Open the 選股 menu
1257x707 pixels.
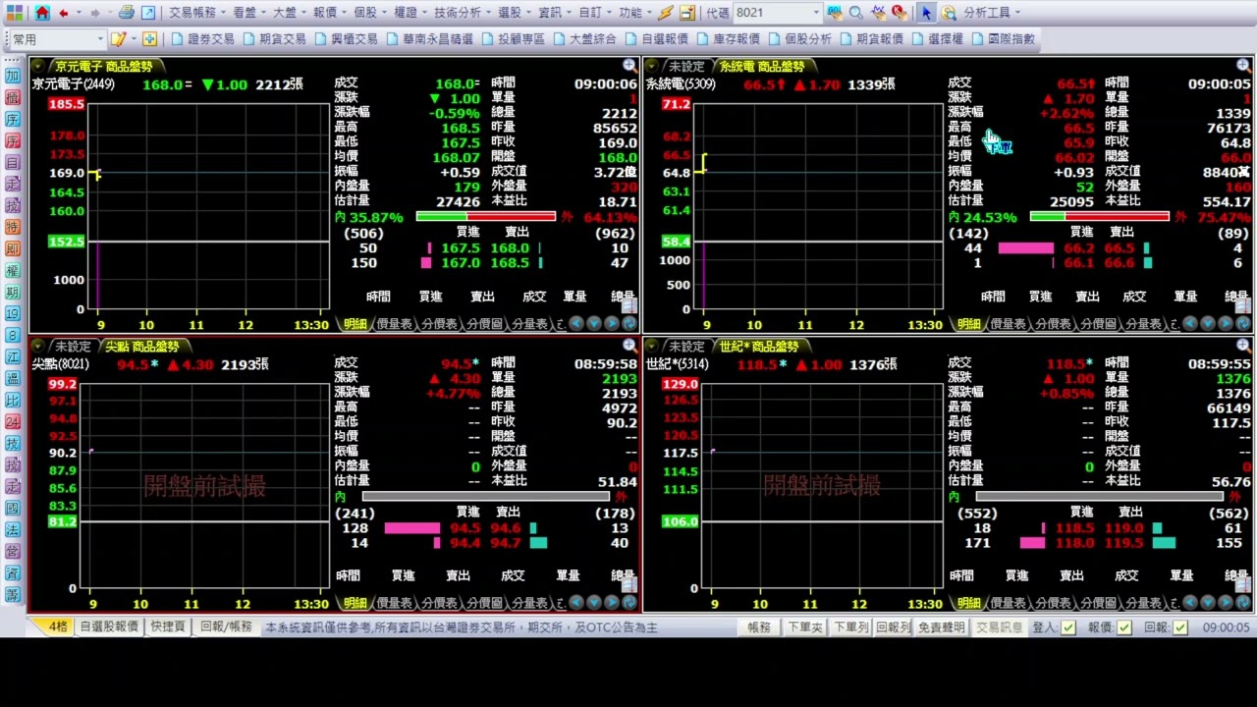tap(515, 13)
